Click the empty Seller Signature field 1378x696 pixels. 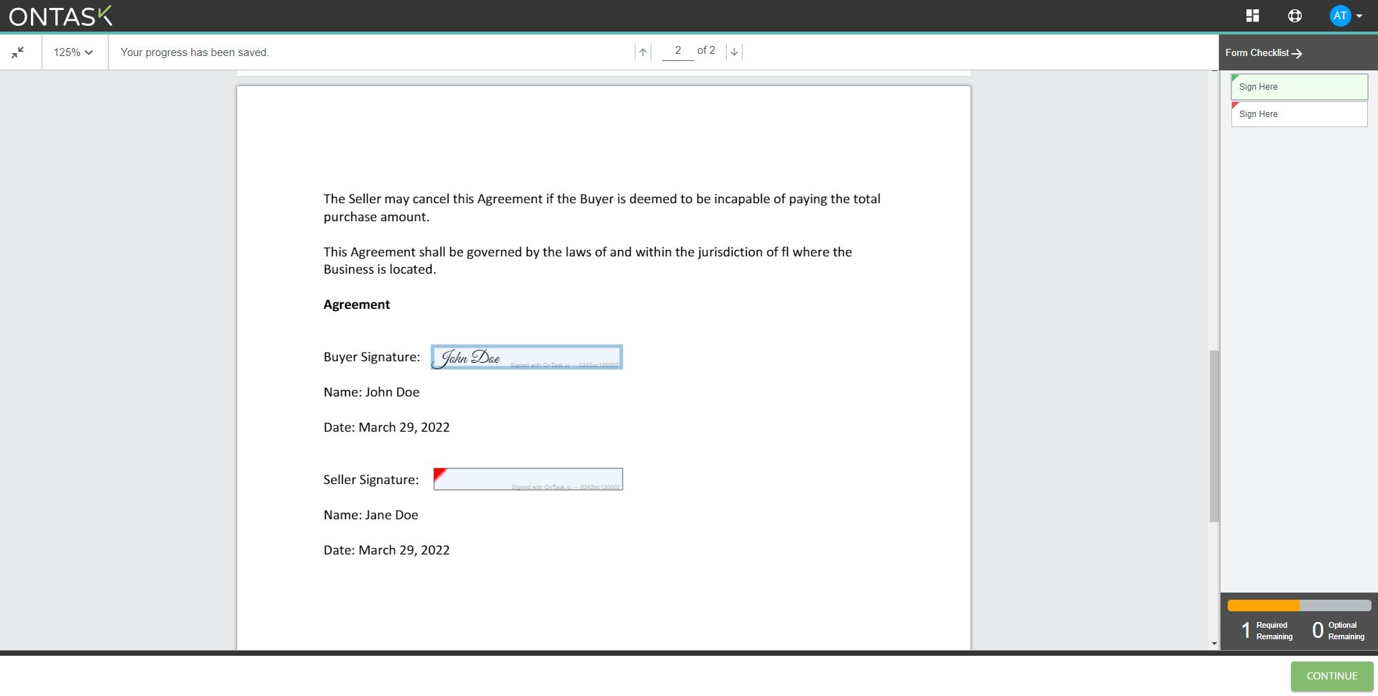point(527,479)
